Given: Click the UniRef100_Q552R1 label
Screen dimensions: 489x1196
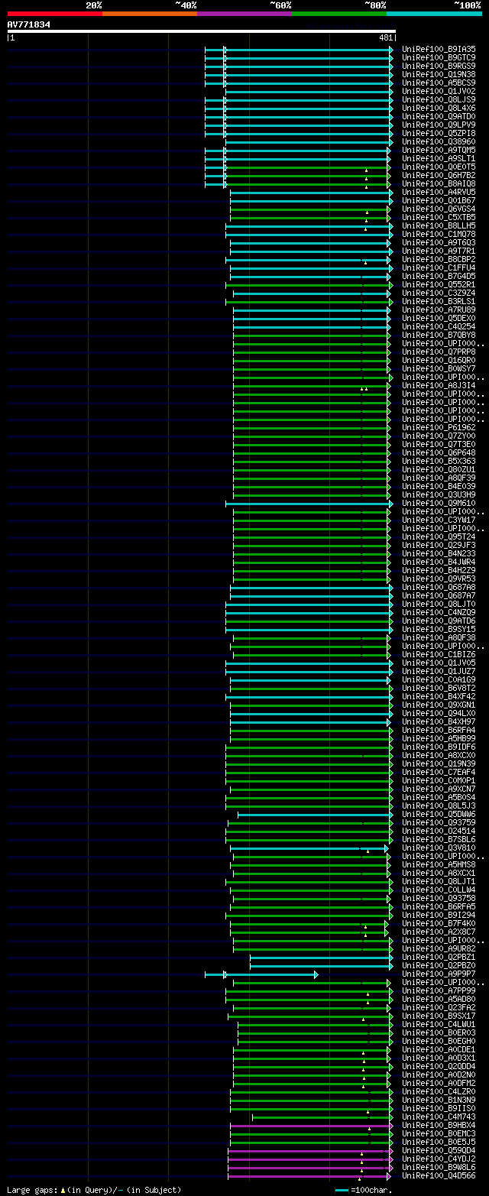Looking at the screenshot, I should pyautogui.click(x=439, y=284).
